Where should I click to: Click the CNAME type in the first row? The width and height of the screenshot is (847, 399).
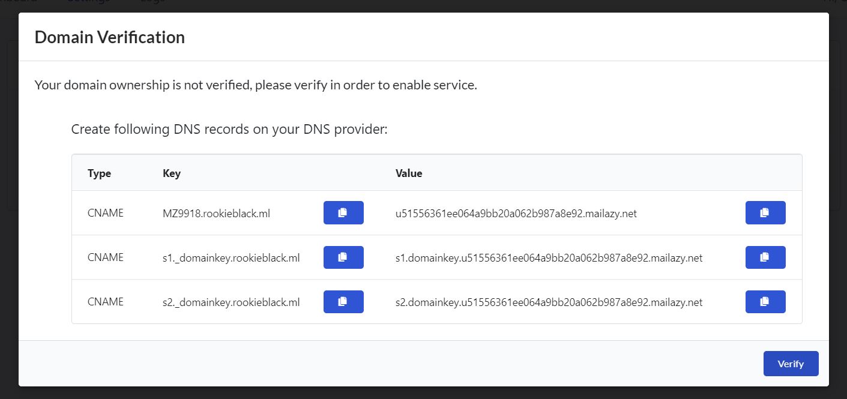click(106, 212)
